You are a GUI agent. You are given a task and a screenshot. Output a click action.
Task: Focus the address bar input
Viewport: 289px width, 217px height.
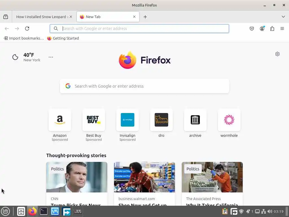[x=139, y=29]
